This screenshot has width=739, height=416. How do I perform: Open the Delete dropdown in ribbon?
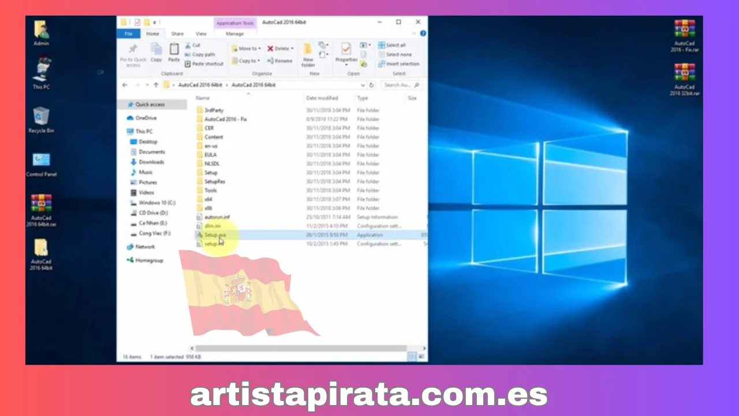pyautogui.click(x=281, y=49)
